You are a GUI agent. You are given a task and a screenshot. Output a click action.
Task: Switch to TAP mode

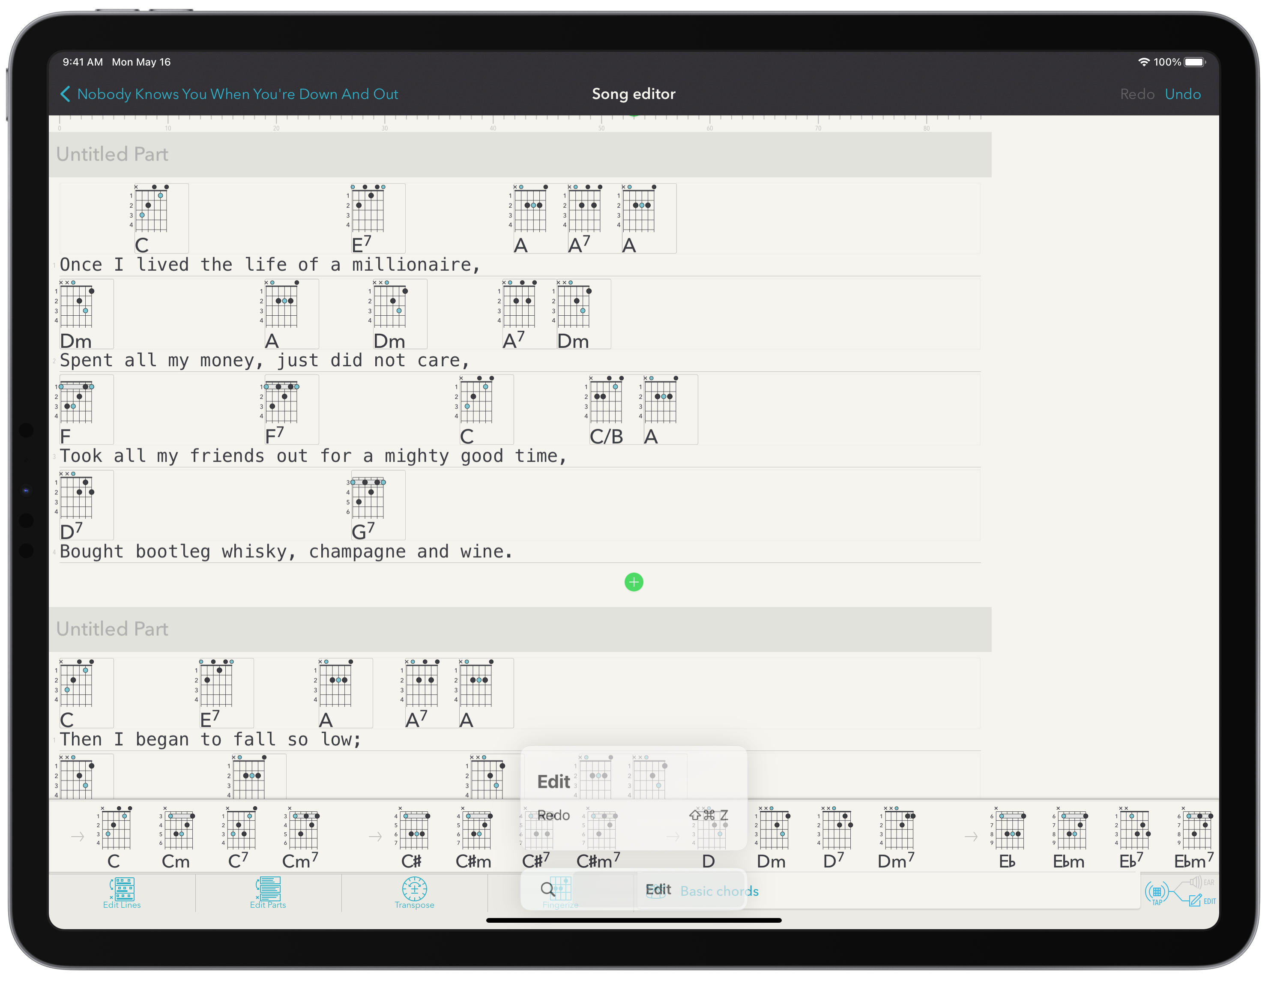[x=1157, y=893]
